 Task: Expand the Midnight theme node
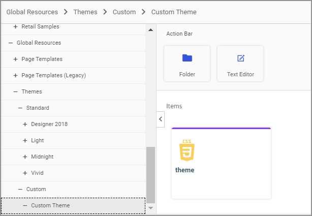pyautogui.click(x=25, y=157)
